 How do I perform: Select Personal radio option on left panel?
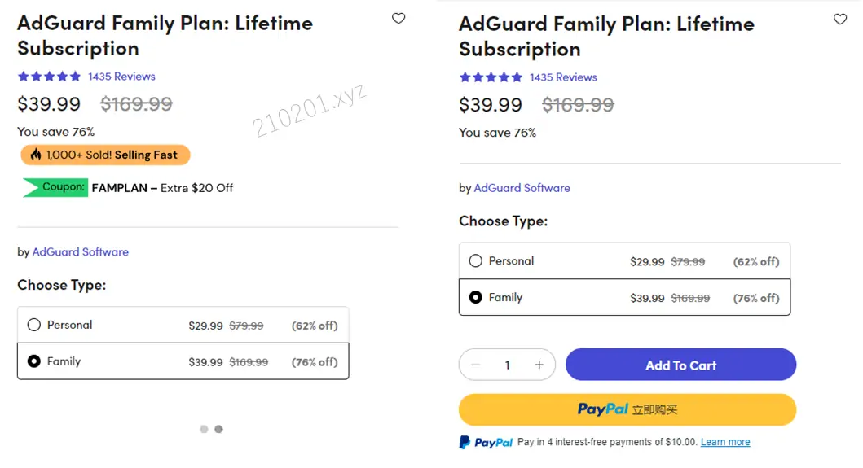tap(34, 325)
